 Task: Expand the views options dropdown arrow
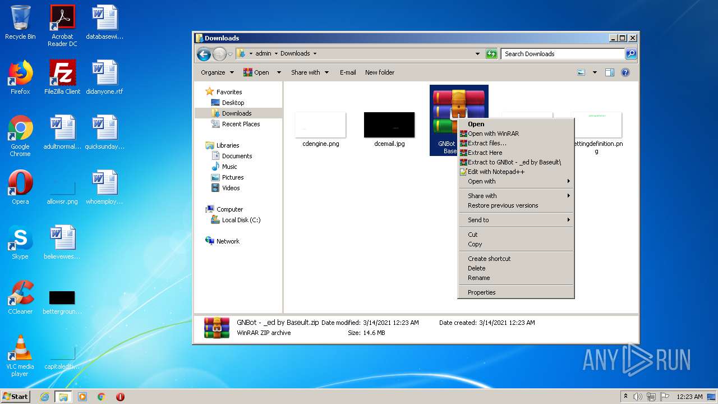click(x=595, y=72)
